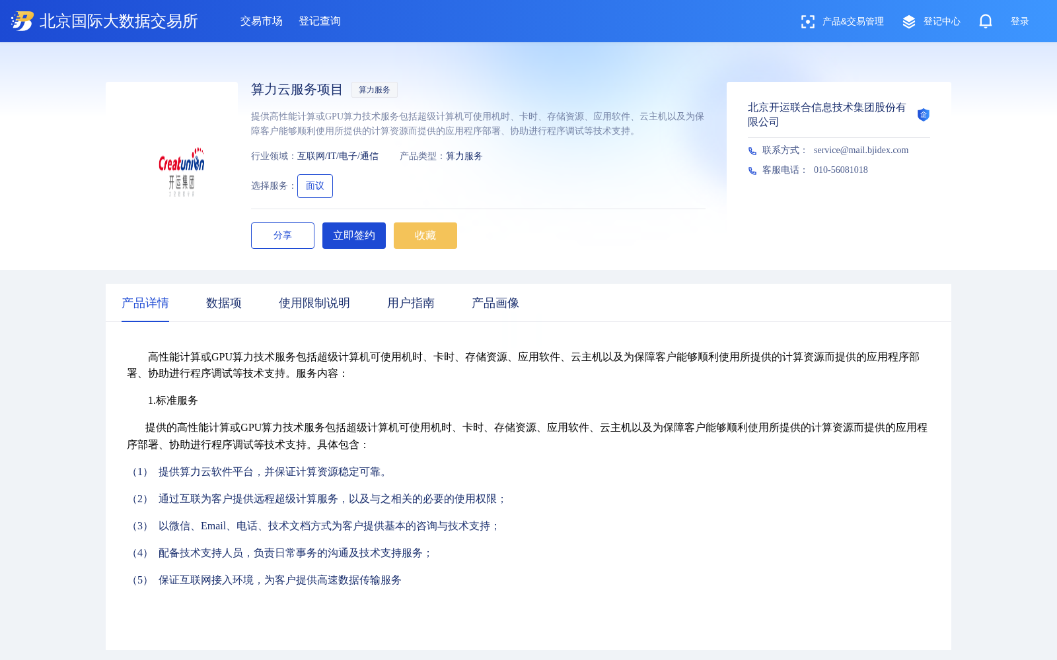
Task: Click item (5) 保证互联网接入环境
Action: point(264,580)
